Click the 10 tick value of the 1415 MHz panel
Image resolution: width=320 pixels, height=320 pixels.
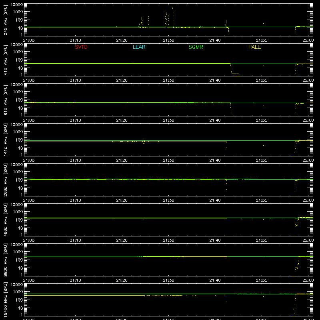(20, 148)
